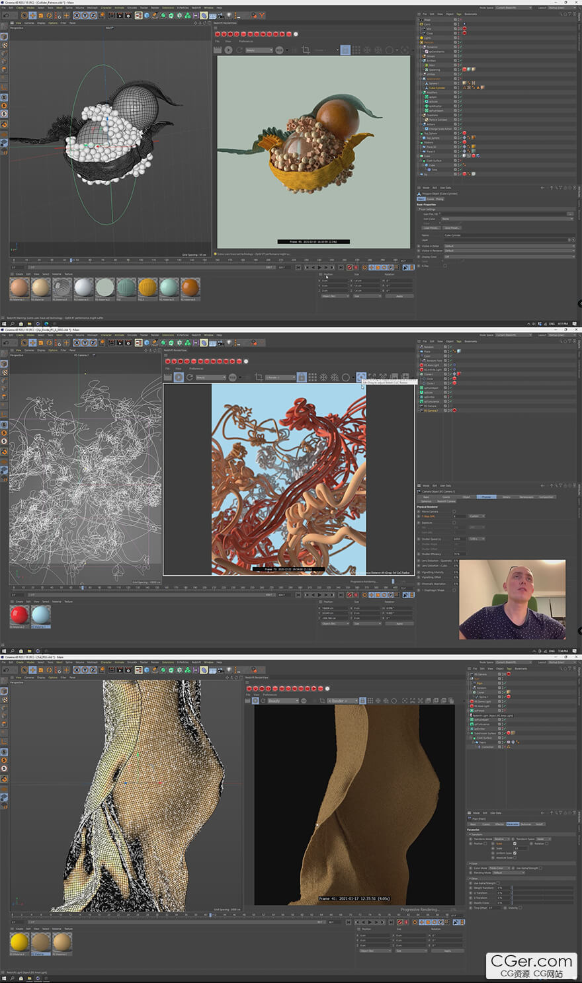Select the yellow material ball in the basket scene
The height and width of the screenshot is (983, 582).
(147, 288)
